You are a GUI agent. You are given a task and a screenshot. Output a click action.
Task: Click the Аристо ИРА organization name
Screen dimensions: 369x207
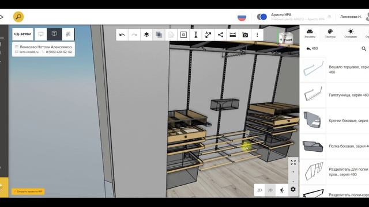point(281,15)
